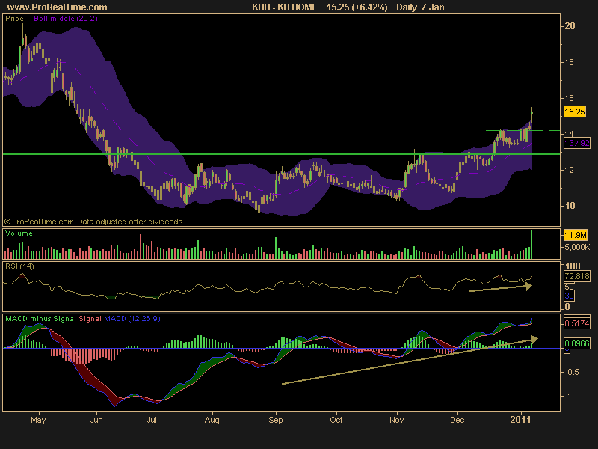Click the purple 13.492 Bollinger value tag
The image size is (598, 449).
tap(576, 143)
